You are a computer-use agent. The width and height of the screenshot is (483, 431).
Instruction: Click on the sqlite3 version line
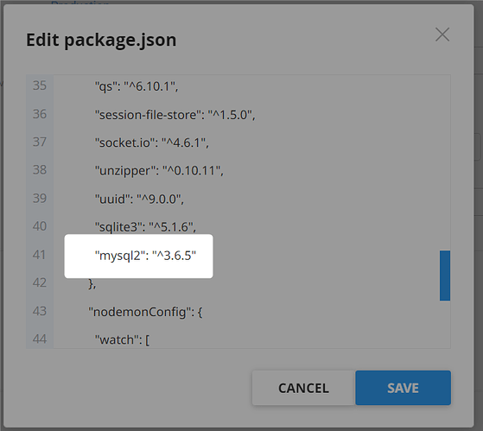[x=145, y=227]
